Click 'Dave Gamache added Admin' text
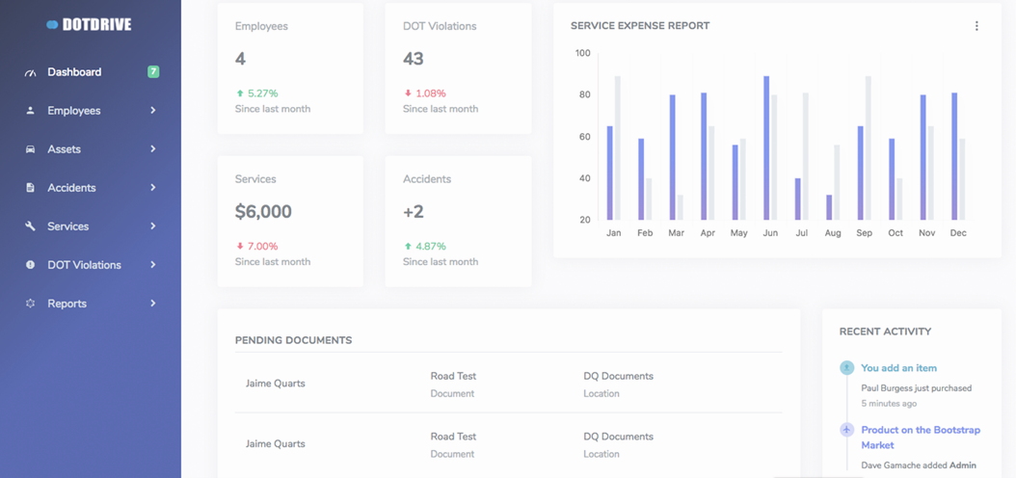This screenshot has height=478, width=1016. point(918,465)
